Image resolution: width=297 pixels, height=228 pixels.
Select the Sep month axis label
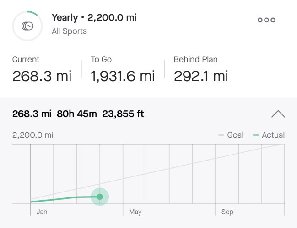pos(227,212)
